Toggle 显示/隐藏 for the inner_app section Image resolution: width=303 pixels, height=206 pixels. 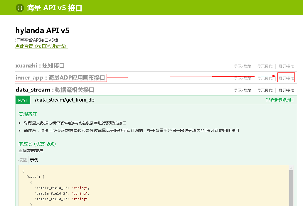coord(243,78)
